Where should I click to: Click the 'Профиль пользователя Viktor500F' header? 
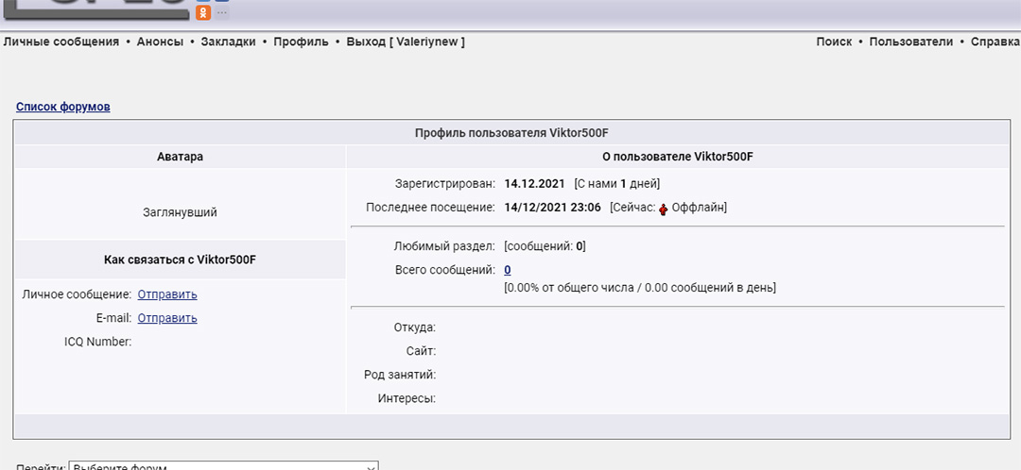point(517,134)
